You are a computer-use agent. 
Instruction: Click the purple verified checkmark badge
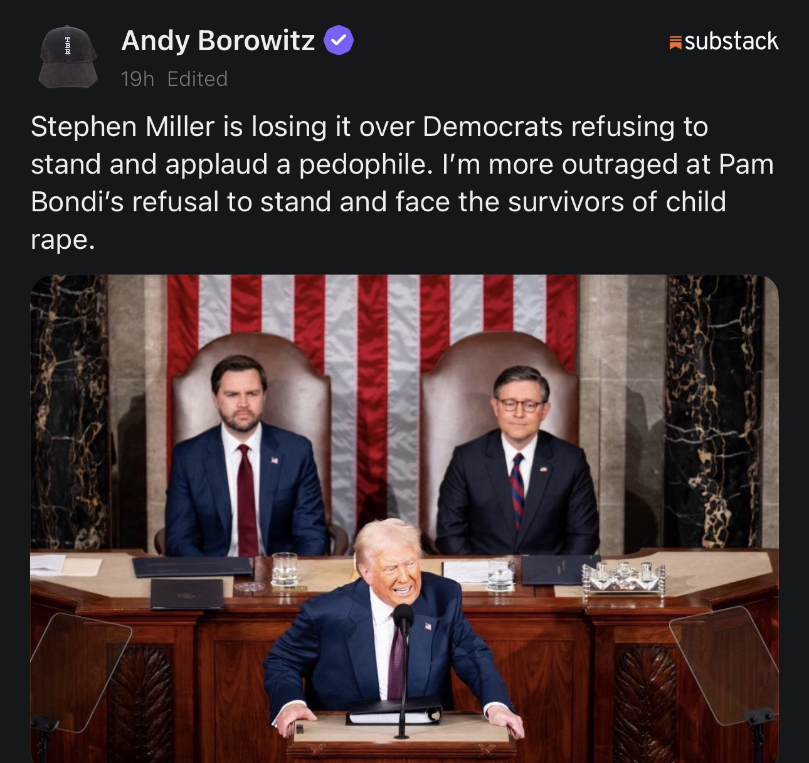click(x=339, y=41)
